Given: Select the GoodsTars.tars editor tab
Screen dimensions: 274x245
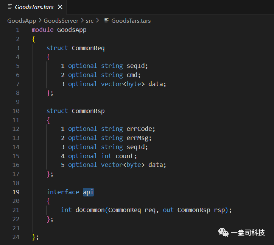Looking at the screenshot, I should pyautogui.click(x=33, y=7).
